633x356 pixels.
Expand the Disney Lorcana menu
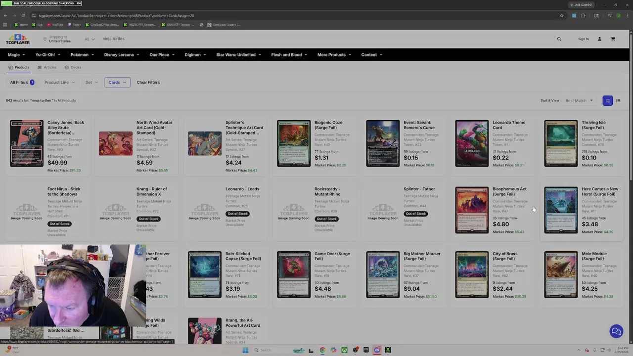tap(122, 55)
